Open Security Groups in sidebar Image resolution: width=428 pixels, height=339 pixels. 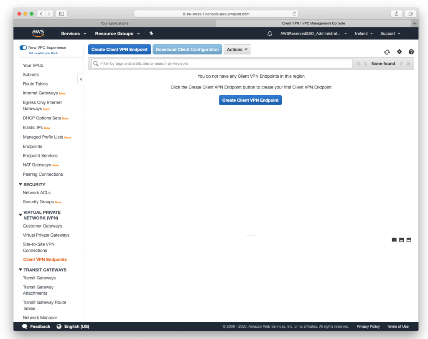[38, 202]
